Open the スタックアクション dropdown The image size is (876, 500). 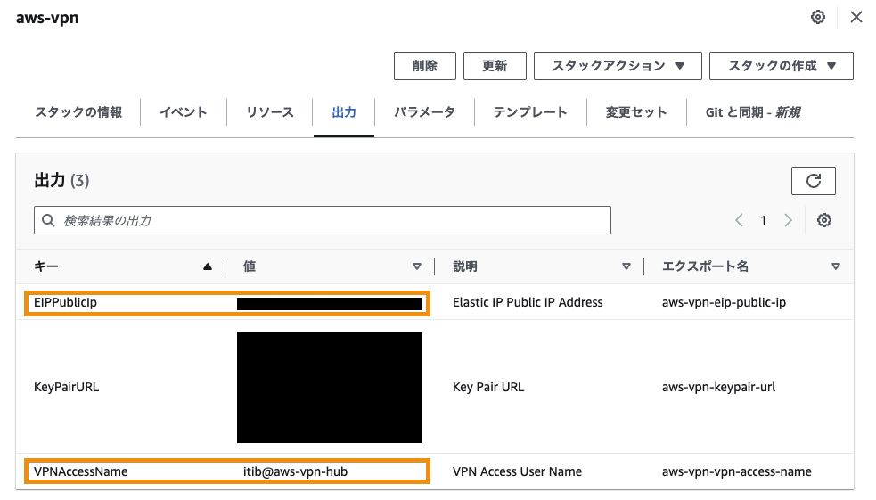pyautogui.click(x=618, y=66)
